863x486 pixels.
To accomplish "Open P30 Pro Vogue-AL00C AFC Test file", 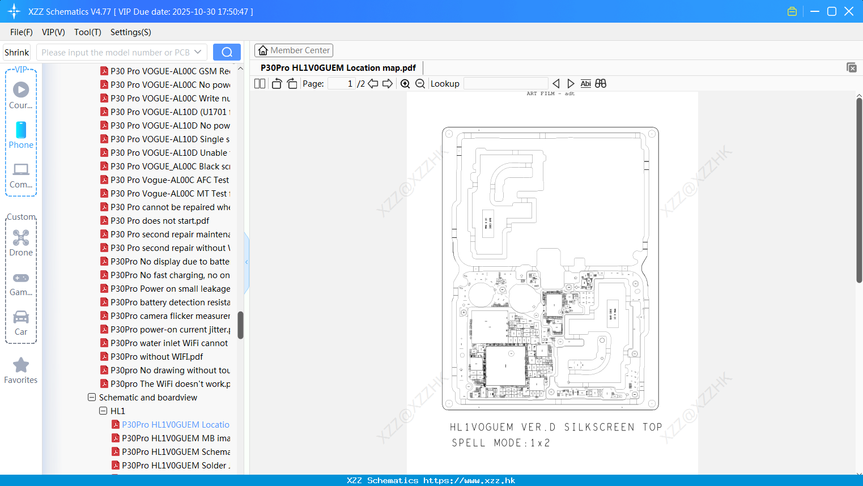I will tap(165, 180).
